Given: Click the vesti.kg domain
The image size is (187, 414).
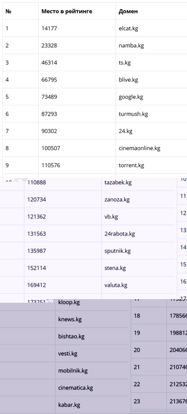Looking at the screenshot, I should click(x=68, y=353).
